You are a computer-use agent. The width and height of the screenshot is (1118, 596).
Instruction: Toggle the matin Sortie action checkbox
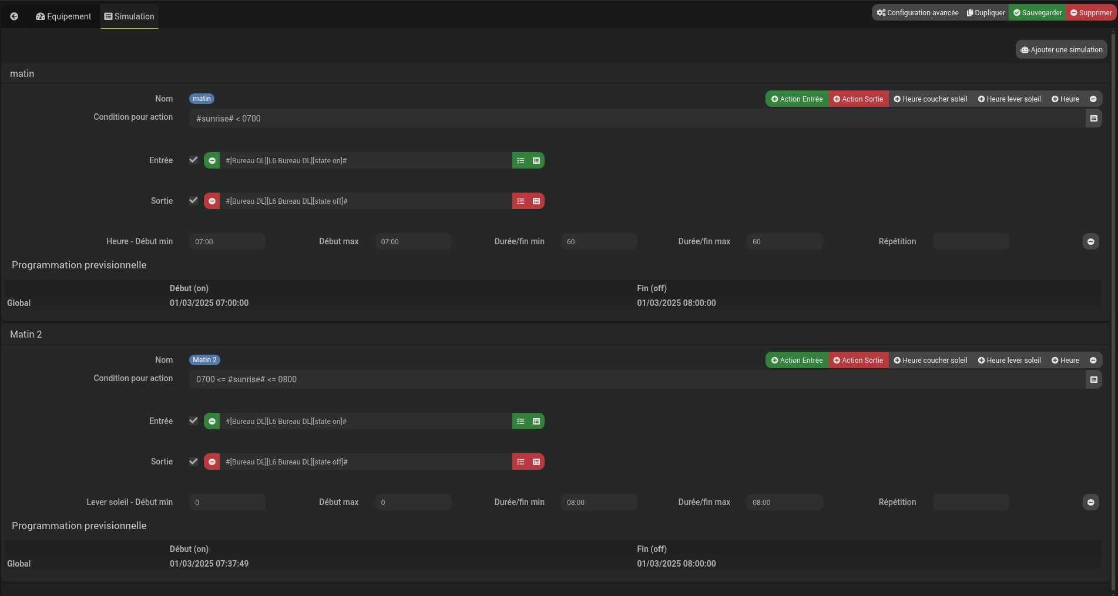click(x=193, y=200)
